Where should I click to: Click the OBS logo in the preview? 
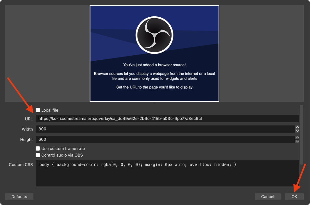(155, 35)
